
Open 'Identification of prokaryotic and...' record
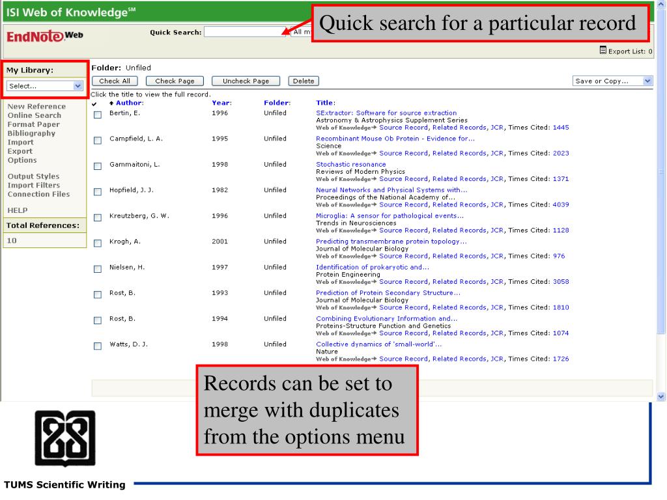pos(373,268)
